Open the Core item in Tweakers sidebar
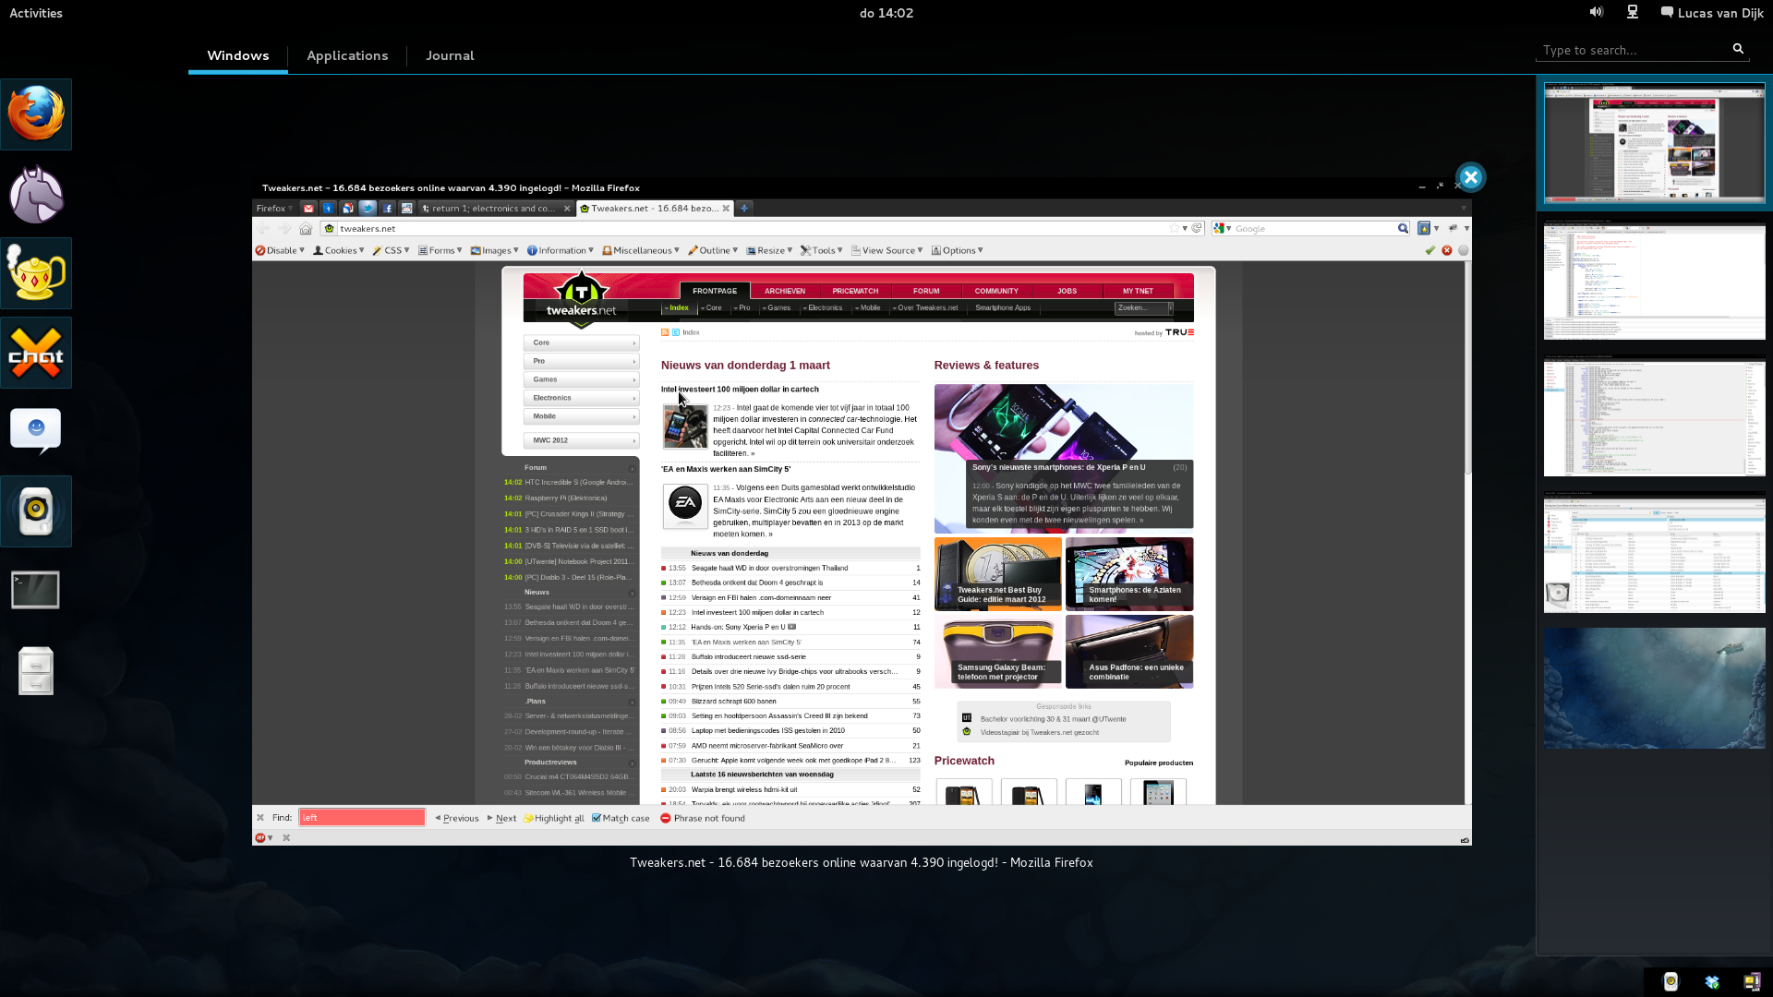 click(x=581, y=342)
